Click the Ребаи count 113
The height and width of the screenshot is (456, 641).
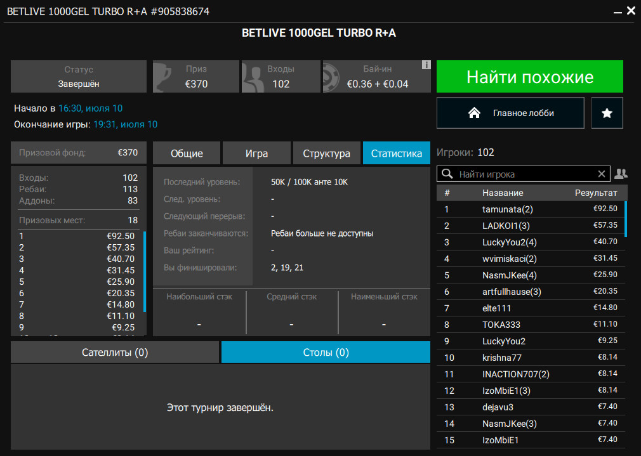coord(130,189)
